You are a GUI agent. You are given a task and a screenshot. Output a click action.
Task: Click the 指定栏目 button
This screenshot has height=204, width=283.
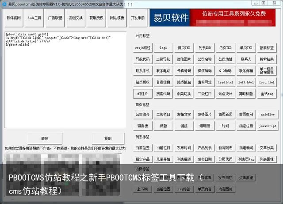(246, 126)
